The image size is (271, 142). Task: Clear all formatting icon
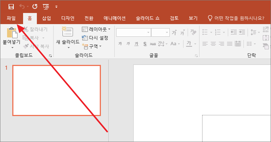(x=194, y=32)
